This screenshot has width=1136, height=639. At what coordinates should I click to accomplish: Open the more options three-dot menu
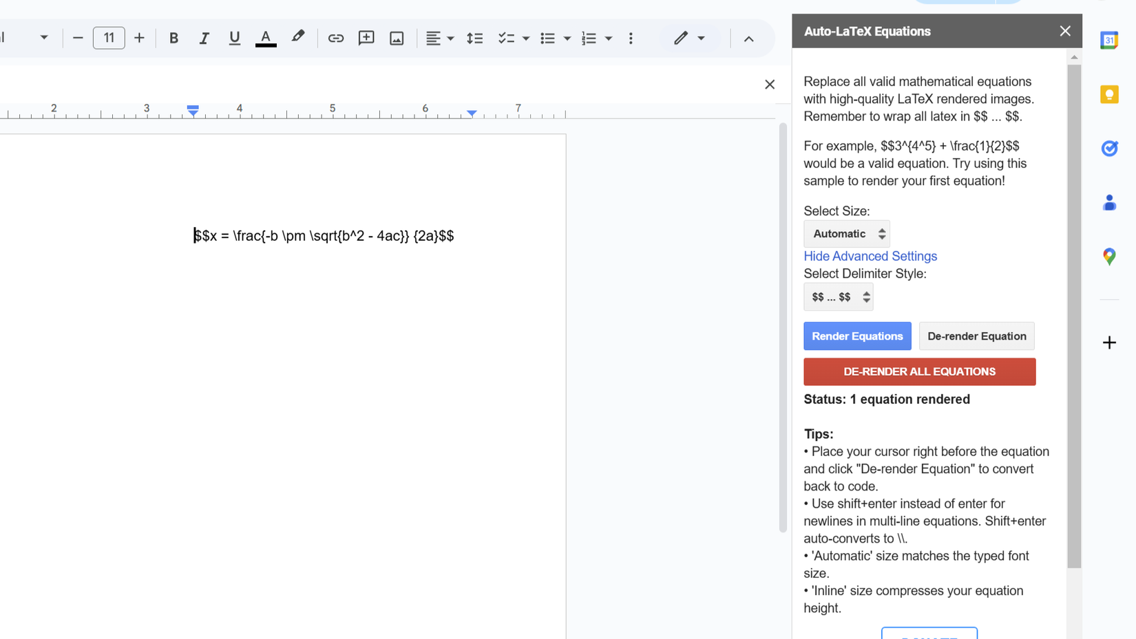[631, 39]
